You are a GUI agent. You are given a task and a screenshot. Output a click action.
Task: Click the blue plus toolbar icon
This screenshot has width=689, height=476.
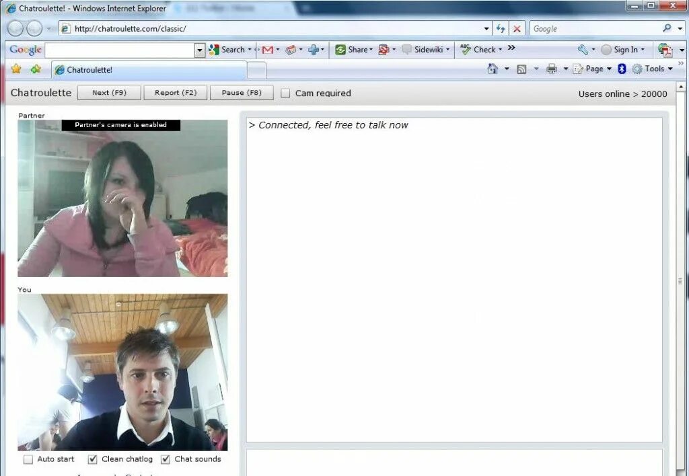[x=314, y=50]
